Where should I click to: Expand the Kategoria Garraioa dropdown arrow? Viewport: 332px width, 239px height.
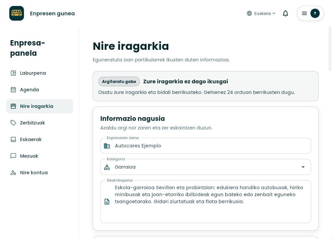pos(303,167)
